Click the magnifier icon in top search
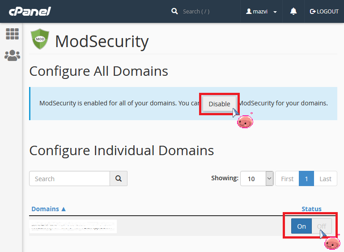 [x=174, y=11]
